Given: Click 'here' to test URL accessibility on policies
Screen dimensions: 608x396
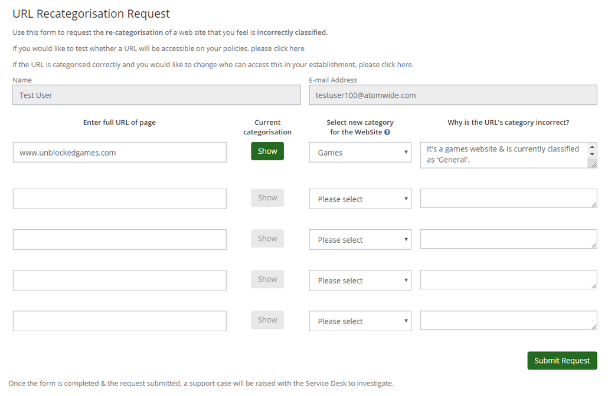Looking at the screenshot, I should [x=297, y=48].
